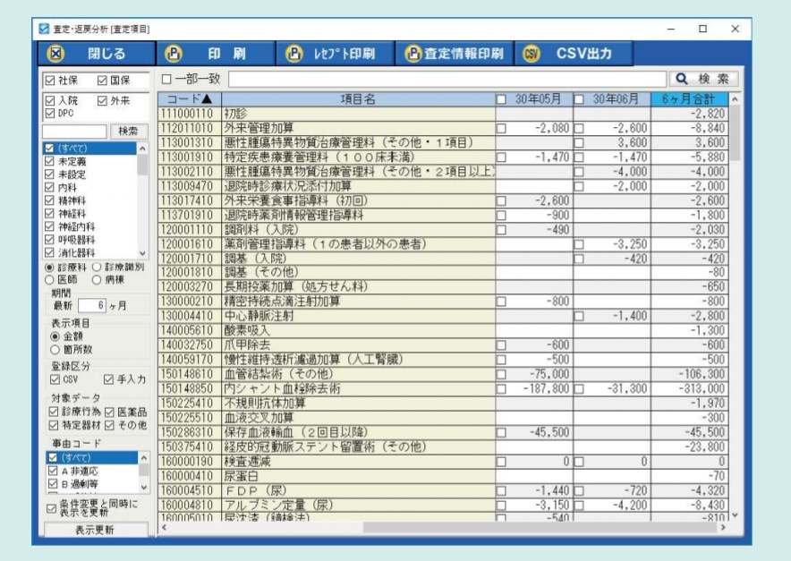Enable the 一部一致 checkbox
Image resolution: width=791 pixels, height=561 pixels.
tap(166, 80)
